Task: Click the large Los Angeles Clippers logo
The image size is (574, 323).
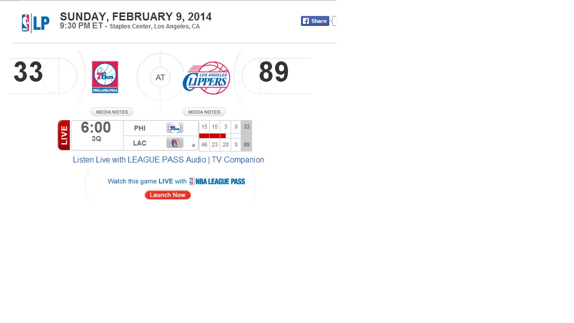Action: click(x=206, y=78)
